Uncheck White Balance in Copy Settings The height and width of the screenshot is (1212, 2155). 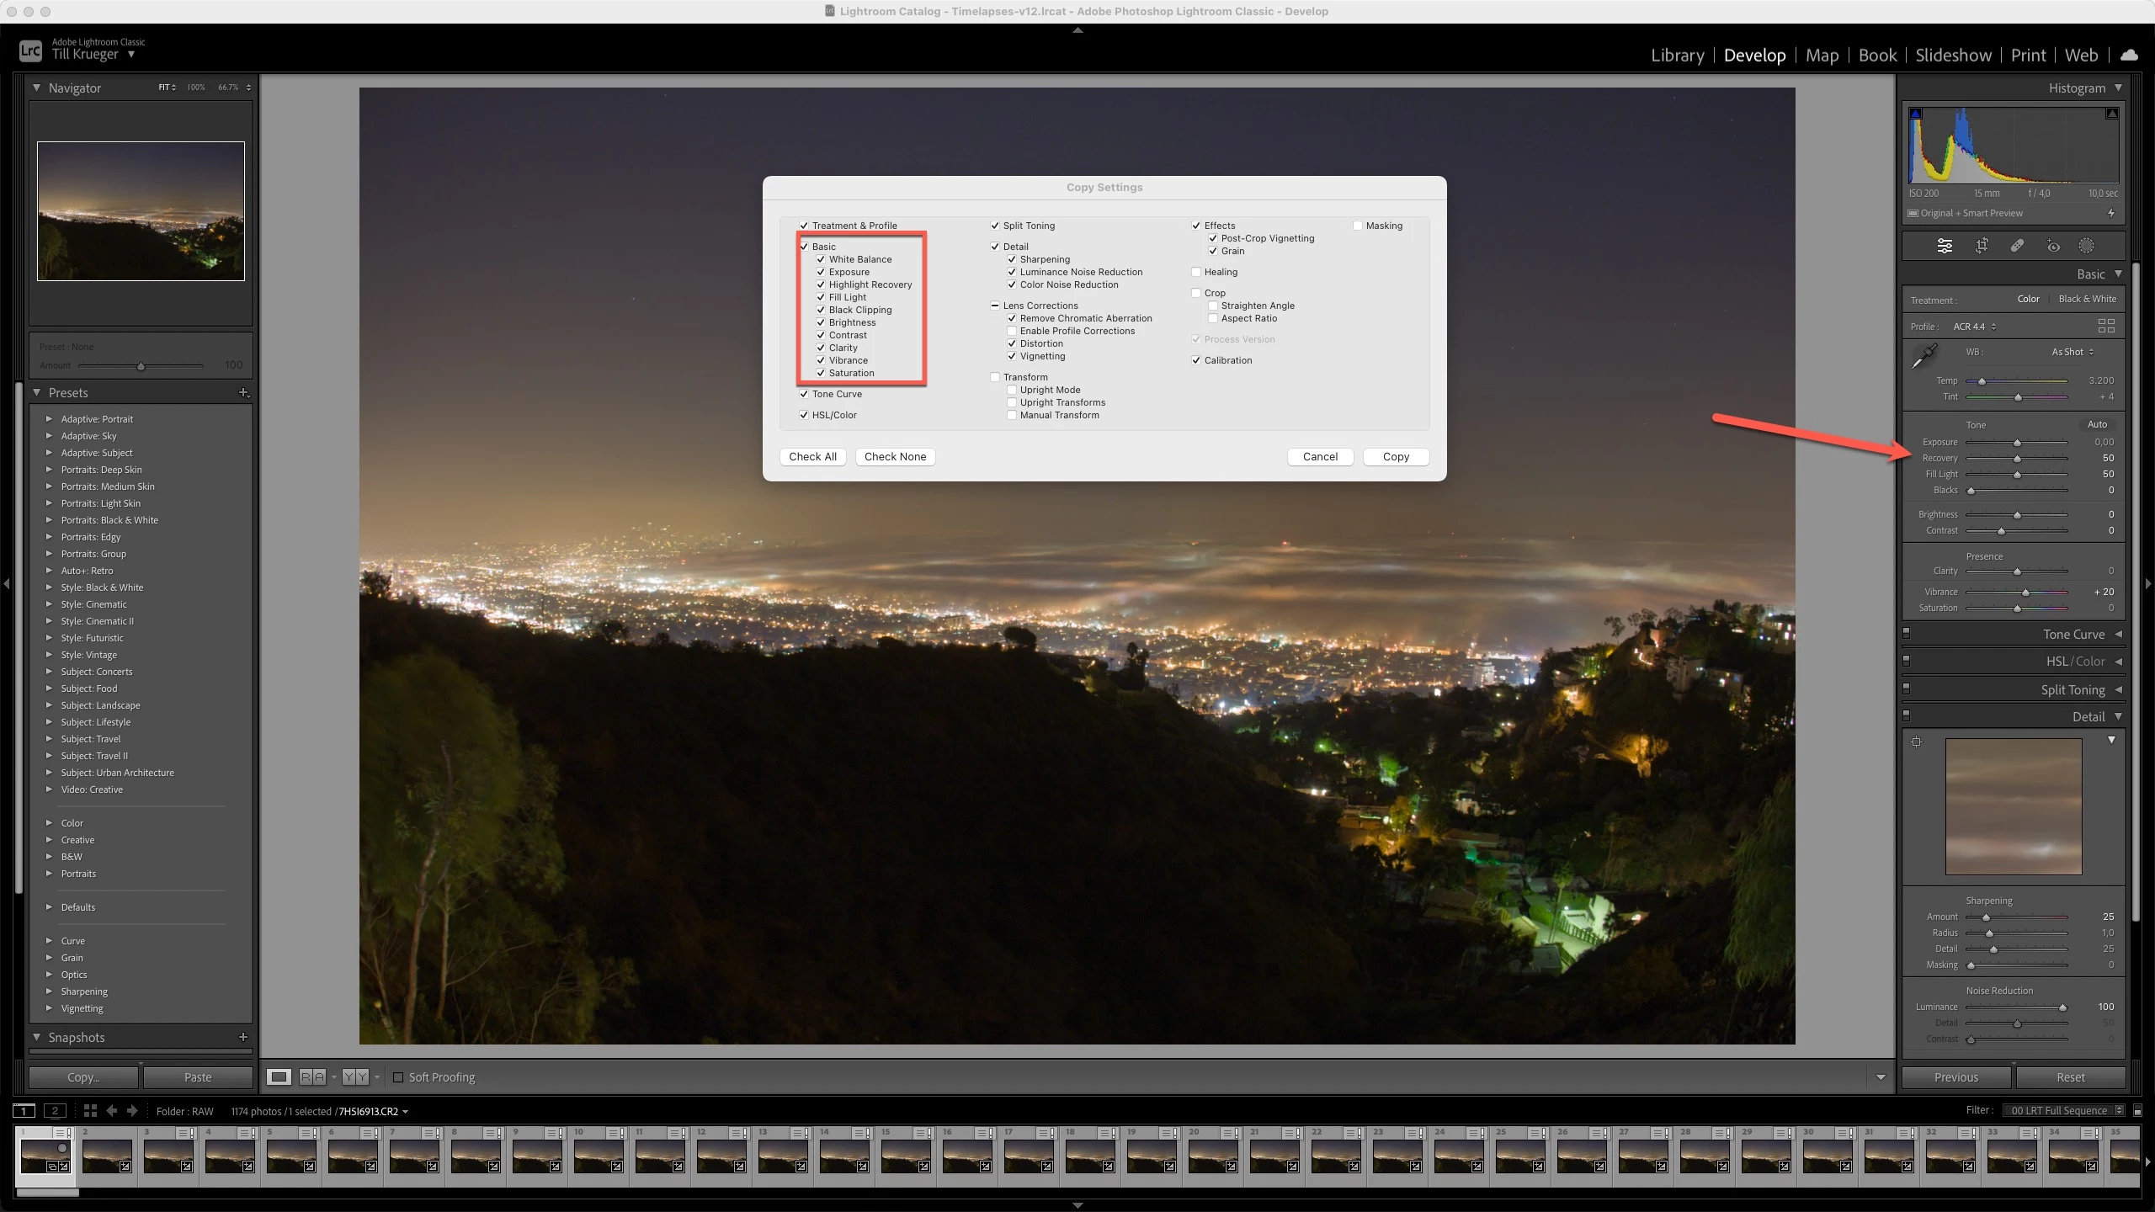pos(821,259)
